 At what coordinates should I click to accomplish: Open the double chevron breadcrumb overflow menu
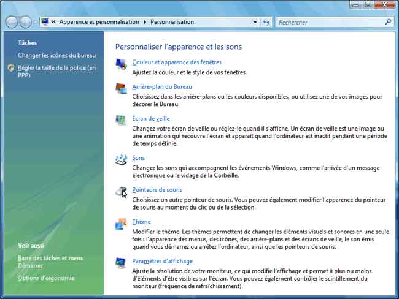pyautogui.click(x=54, y=22)
